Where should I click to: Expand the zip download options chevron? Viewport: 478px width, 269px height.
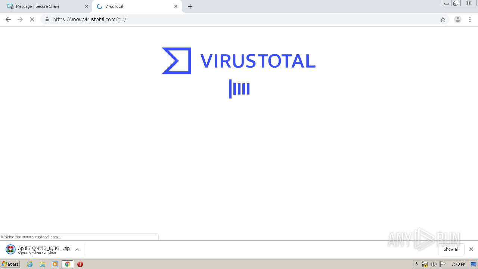point(77,250)
